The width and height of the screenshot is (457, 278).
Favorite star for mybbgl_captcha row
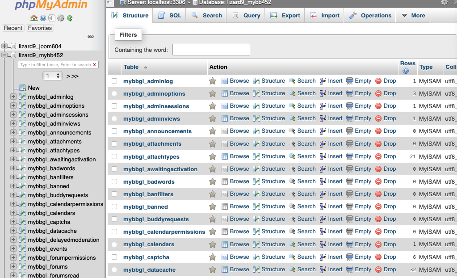(213, 257)
